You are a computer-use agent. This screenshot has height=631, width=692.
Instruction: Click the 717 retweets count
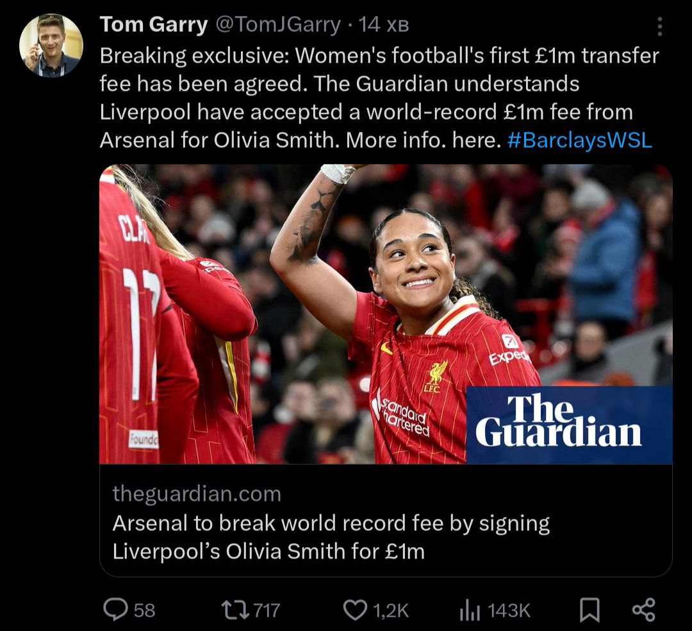click(267, 611)
